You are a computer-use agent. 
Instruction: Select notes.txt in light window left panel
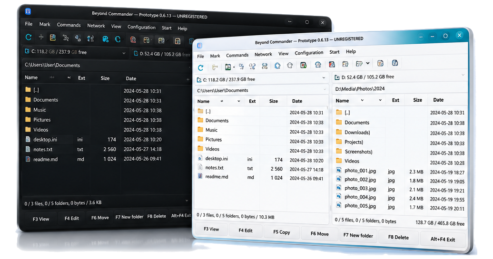point(215,168)
